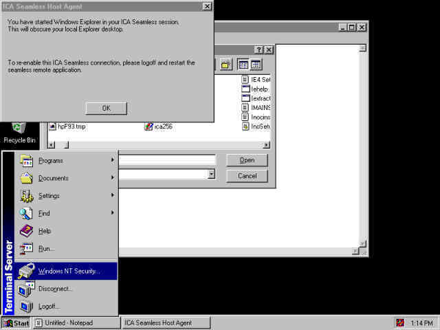Click the Cancel button in file dialog
The height and width of the screenshot is (330, 440).
click(x=247, y=176)
